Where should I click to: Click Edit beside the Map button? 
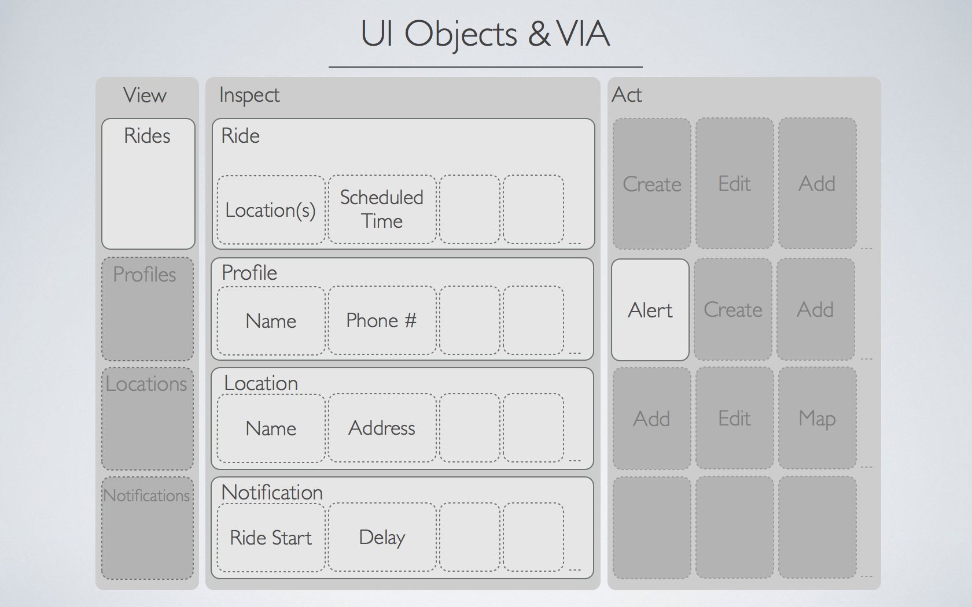coord(735,418)
